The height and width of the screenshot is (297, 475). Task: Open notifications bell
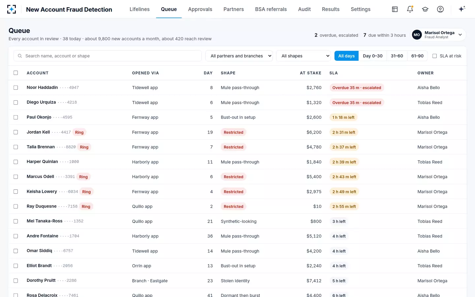(x=410, y=9)
